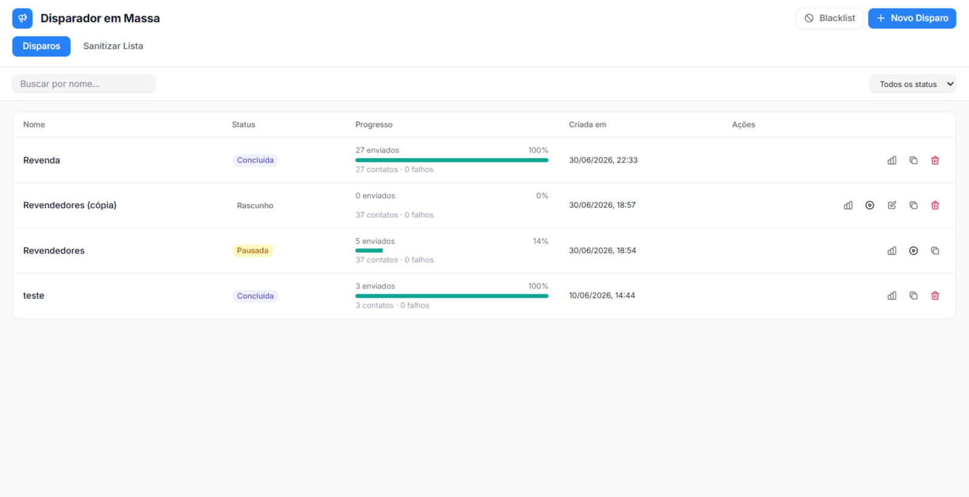Click the Pausada status badge

point(253,251)
